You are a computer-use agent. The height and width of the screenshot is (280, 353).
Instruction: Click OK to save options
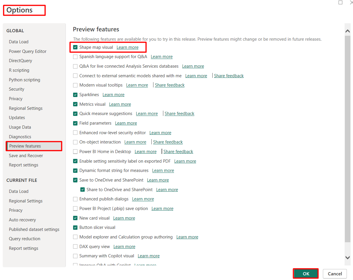[305, 273]
